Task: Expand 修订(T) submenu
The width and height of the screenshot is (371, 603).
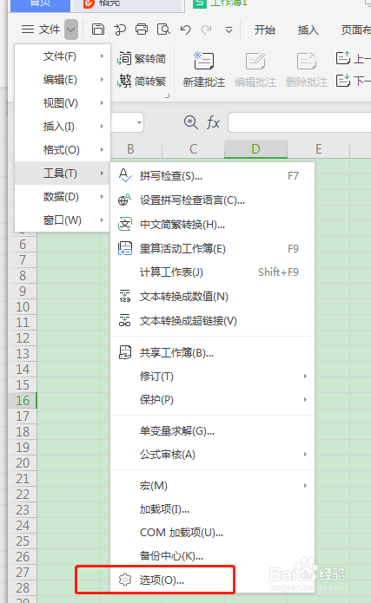Action: coord(213,376)
